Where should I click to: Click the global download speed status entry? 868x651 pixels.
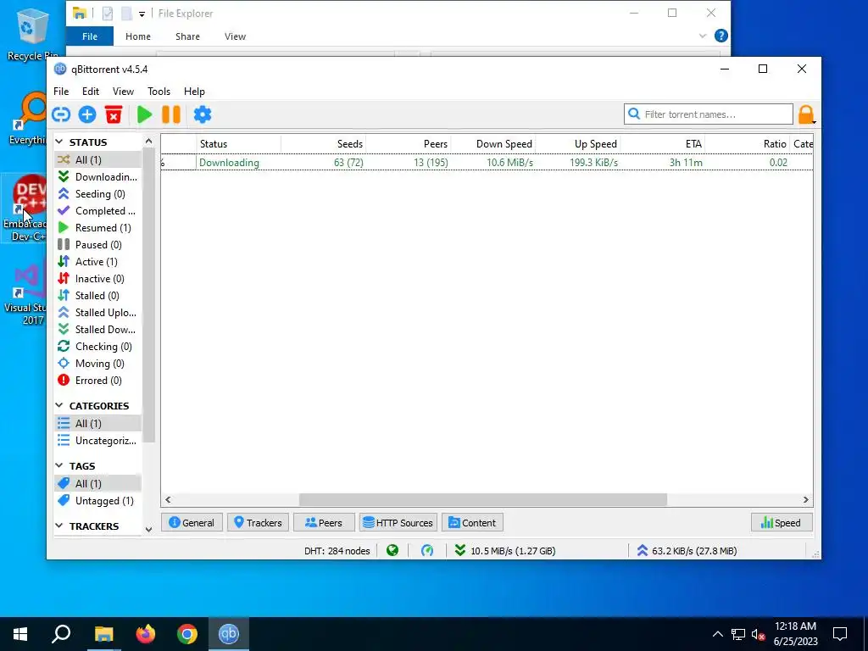[x=505, y=551]
